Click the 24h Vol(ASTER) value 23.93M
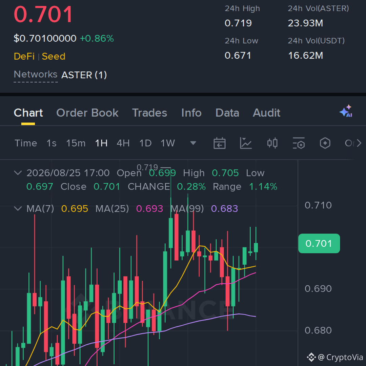Image resolution: width=366 pixels, height=366 pixels. tap(305, 23)
